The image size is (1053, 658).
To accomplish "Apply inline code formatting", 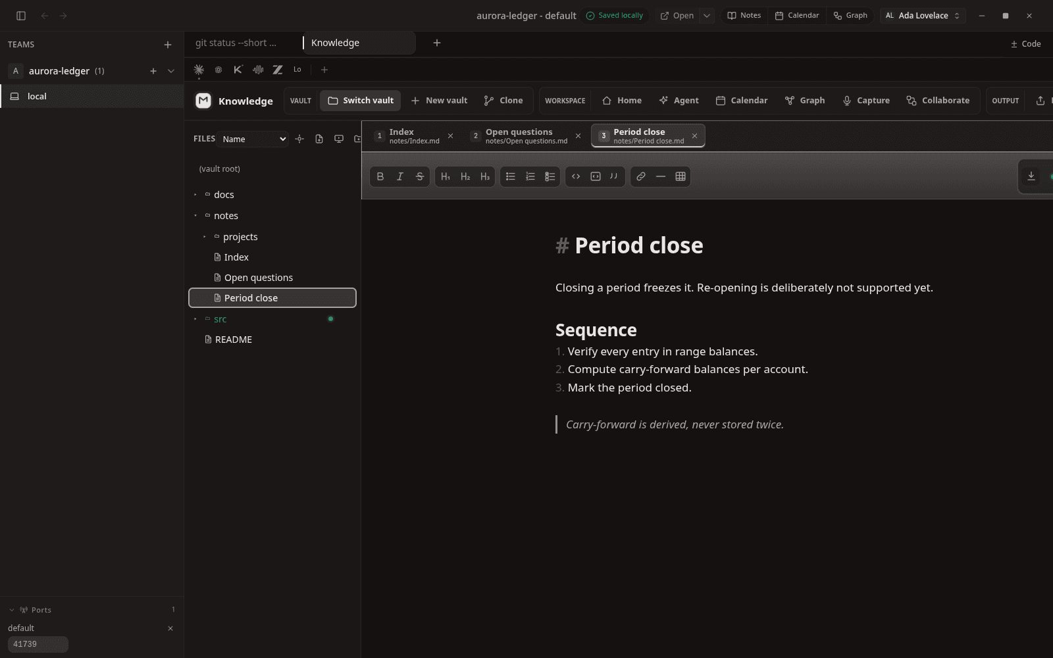I will [x=576, y=176].
